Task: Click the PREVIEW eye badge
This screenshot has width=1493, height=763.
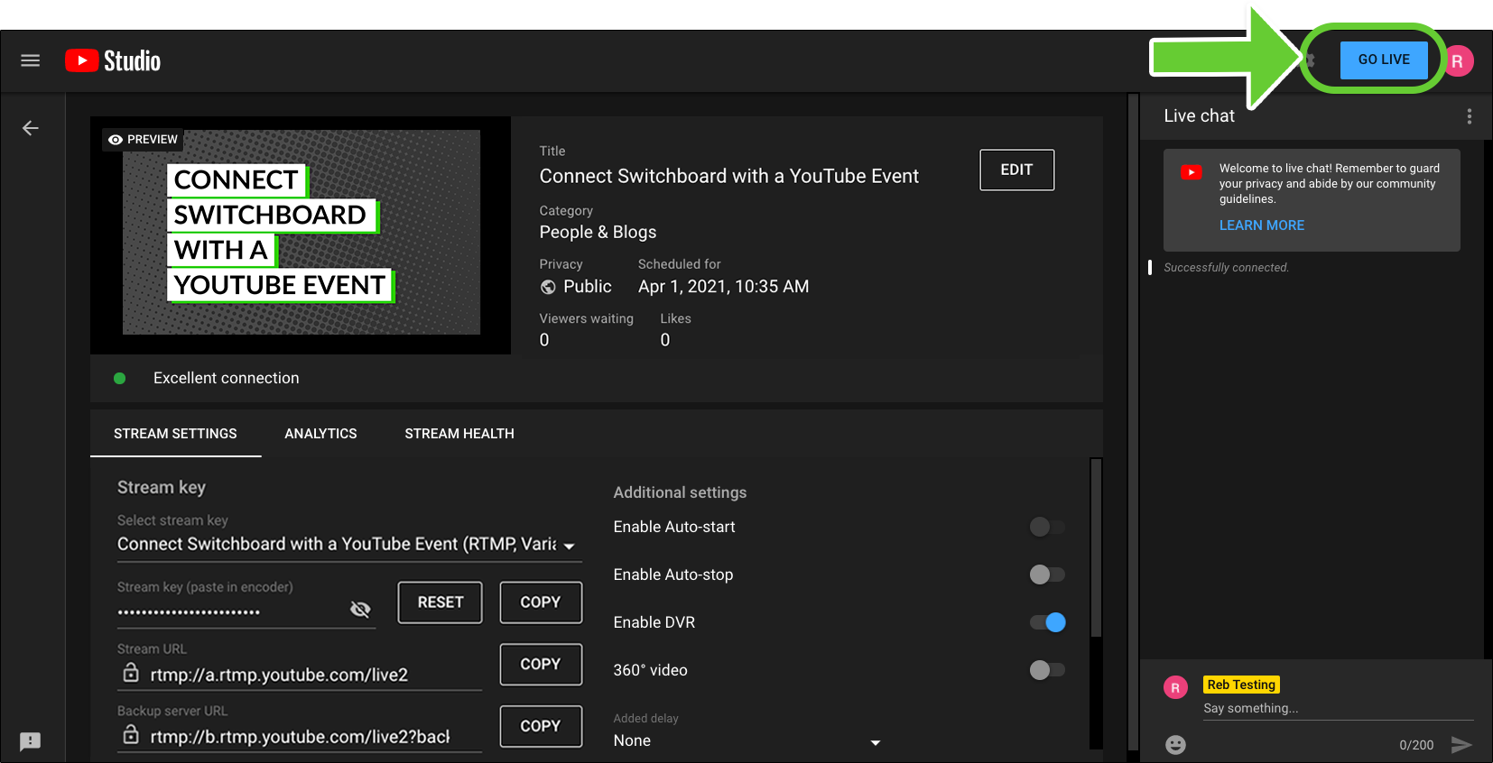Action: [x=143, y=140]
